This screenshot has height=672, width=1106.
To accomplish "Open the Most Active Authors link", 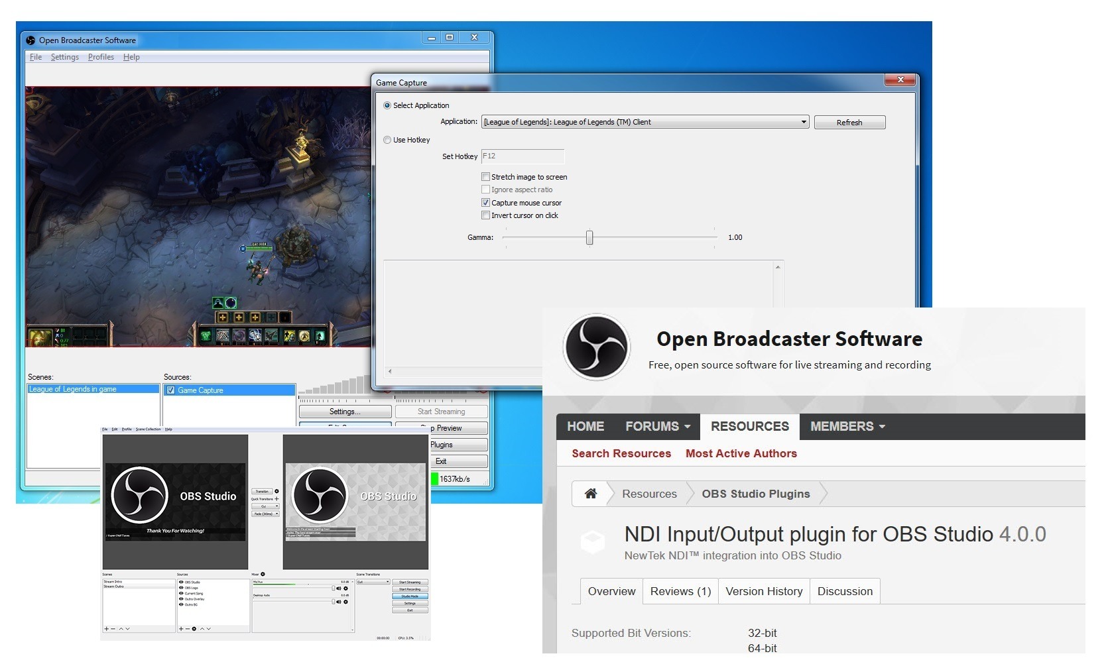I will [x=741, y=453].
